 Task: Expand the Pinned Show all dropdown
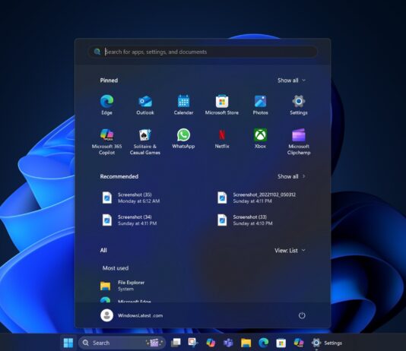(291, 81)
